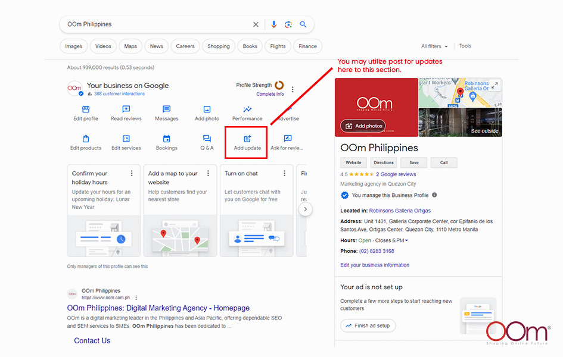Click the Google Lens image search icon

point(288,24)
